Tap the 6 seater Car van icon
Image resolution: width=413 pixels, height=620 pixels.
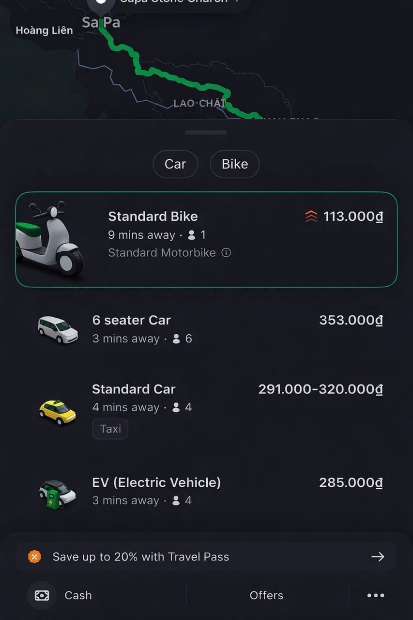pos(58,329)
